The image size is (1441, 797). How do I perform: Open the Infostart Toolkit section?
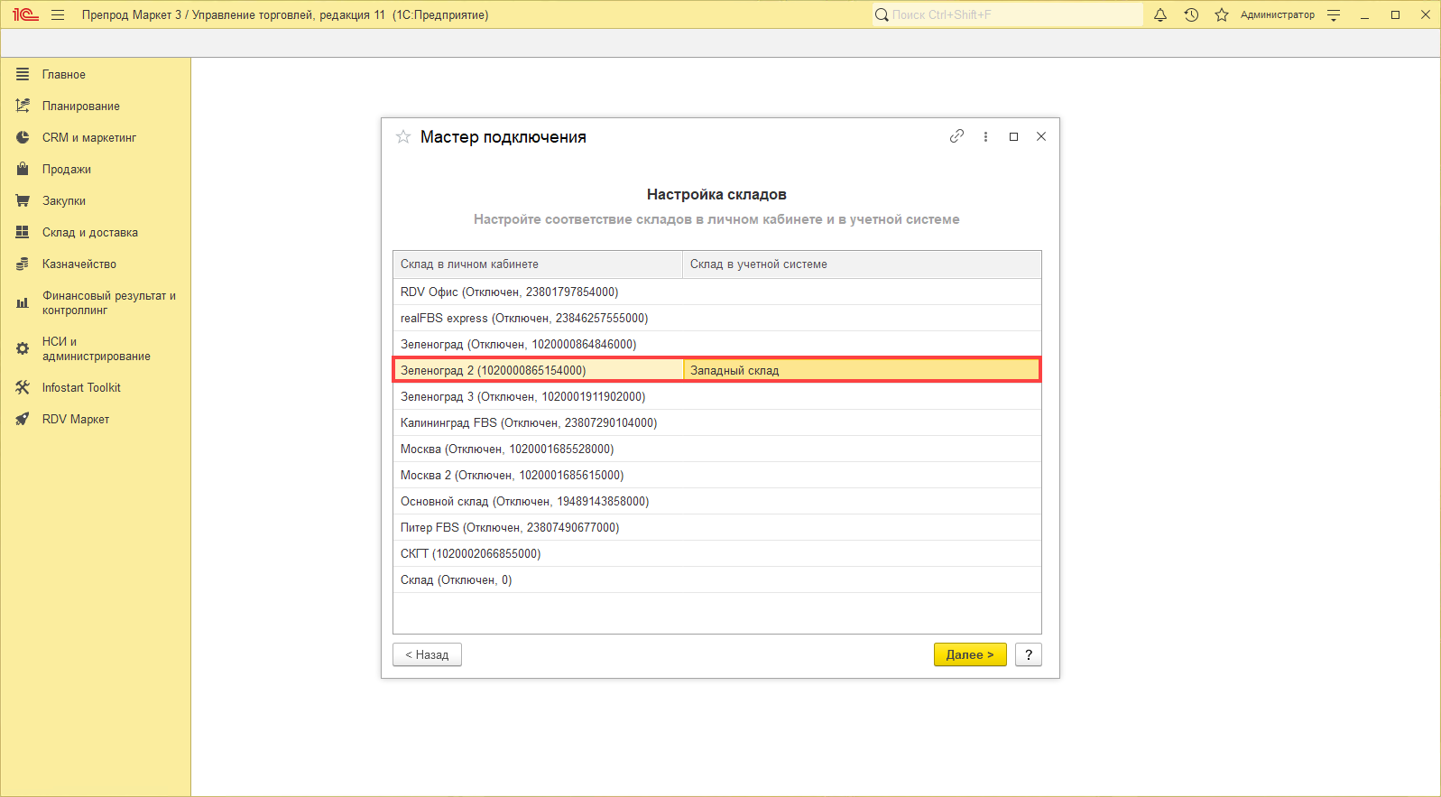tap(81, 387)
